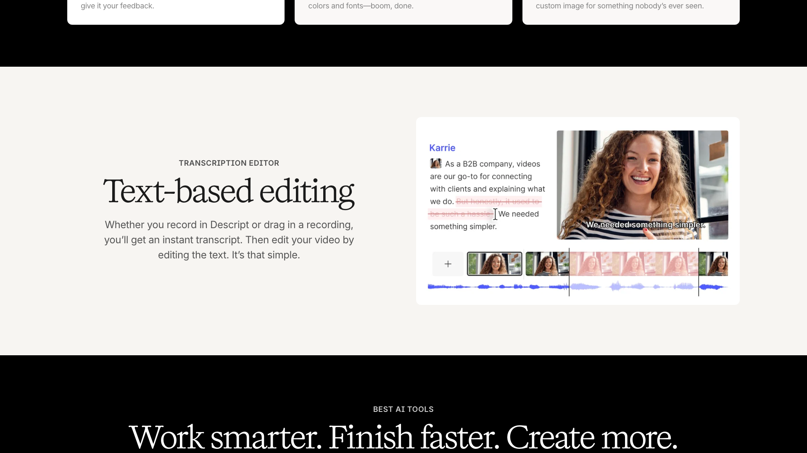Click the Text-based editing heading
Screen dimensions: 807x453
pos(229,192)
